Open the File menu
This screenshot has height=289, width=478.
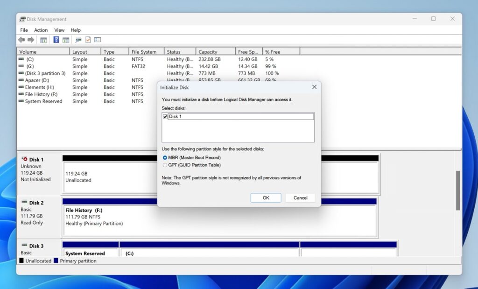(23, 30)
